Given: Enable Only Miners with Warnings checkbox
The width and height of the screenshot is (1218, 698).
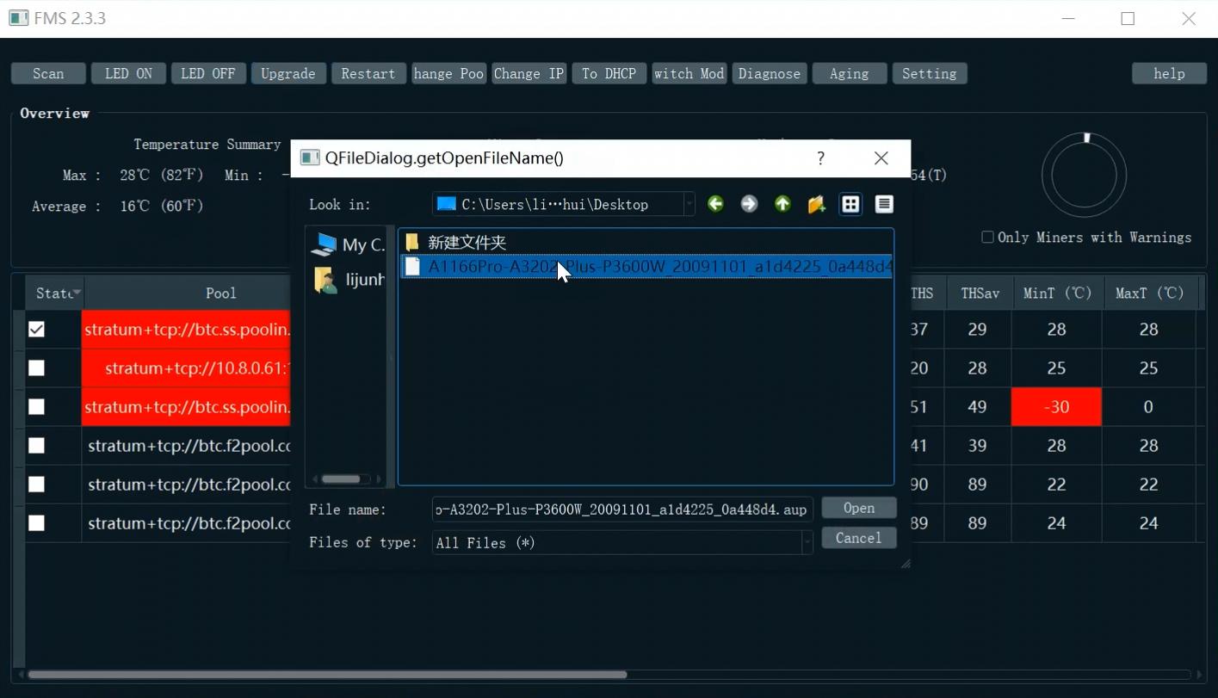Looking at the screenshot, I should (x=988, y=238).
